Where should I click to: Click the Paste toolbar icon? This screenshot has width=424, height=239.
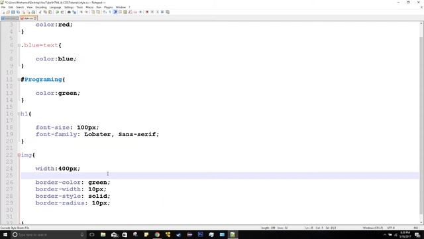pos(50,12)
